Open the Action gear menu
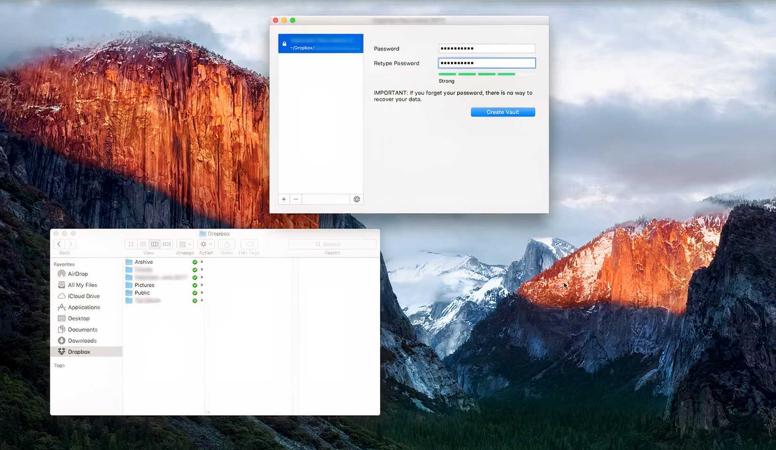This screenshot has width=776, height=450. point(206,244)
